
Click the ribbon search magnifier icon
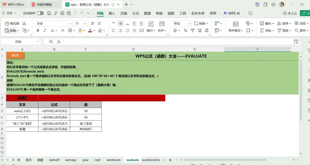tap(250, 13)
